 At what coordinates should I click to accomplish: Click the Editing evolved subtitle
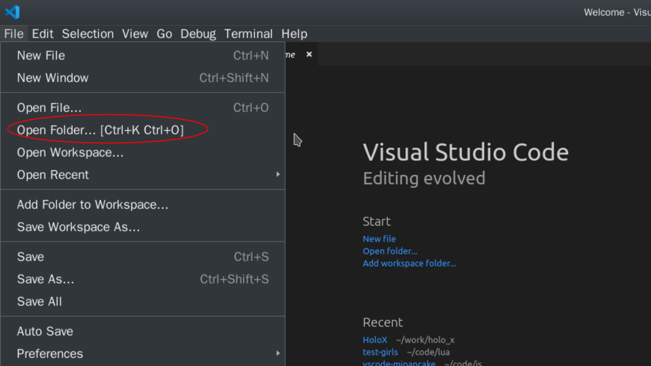click(x=424, y=178)
